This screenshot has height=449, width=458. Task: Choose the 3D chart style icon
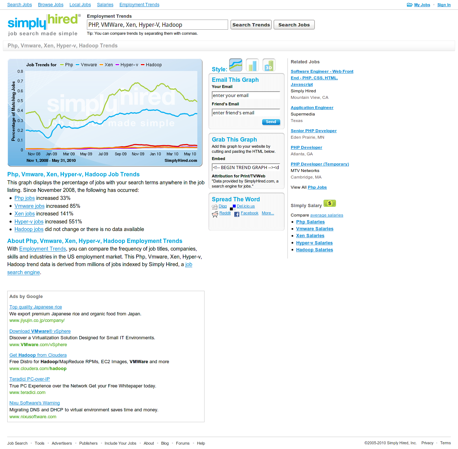tap(269, 65)
